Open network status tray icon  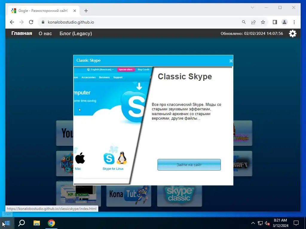click(x=260, y=223)
